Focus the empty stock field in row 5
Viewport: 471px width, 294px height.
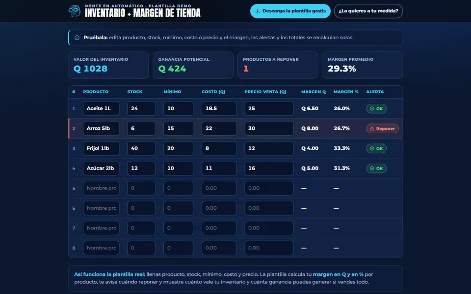141,188
